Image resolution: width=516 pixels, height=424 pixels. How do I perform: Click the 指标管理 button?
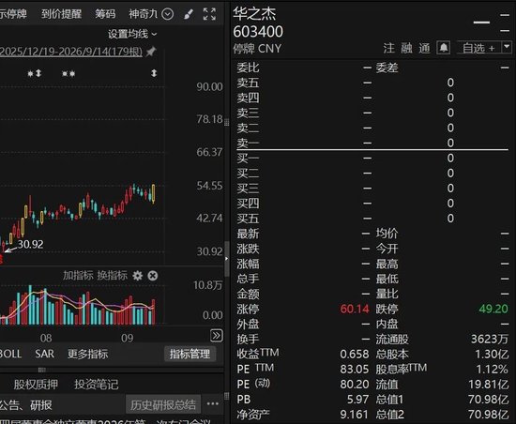click(x=190, y=354)
